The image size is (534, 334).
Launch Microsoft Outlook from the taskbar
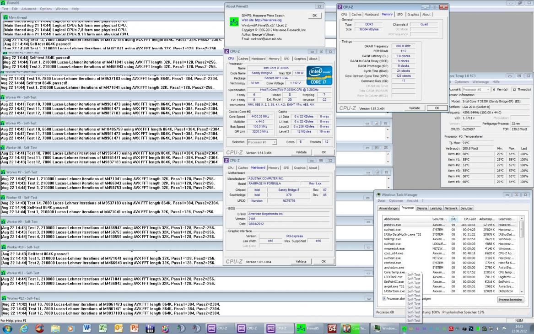(119, 329)
